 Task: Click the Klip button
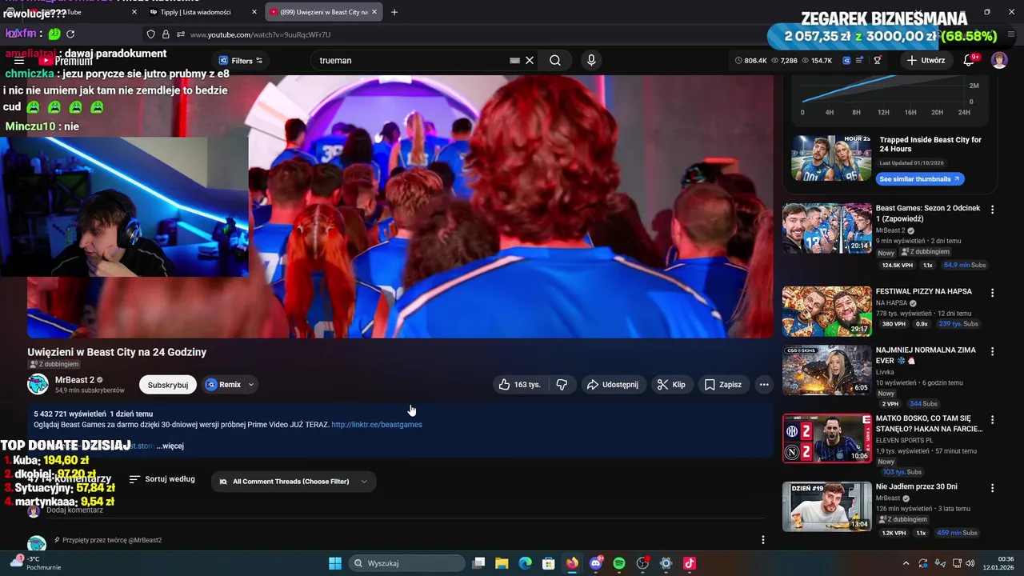click(x=671, y=385)
